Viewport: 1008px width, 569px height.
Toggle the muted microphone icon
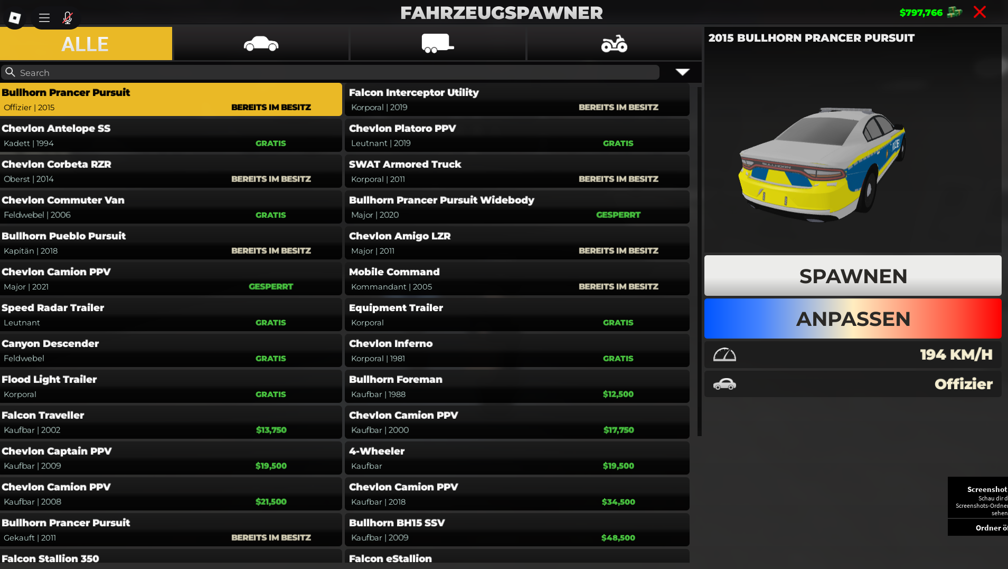68,18
